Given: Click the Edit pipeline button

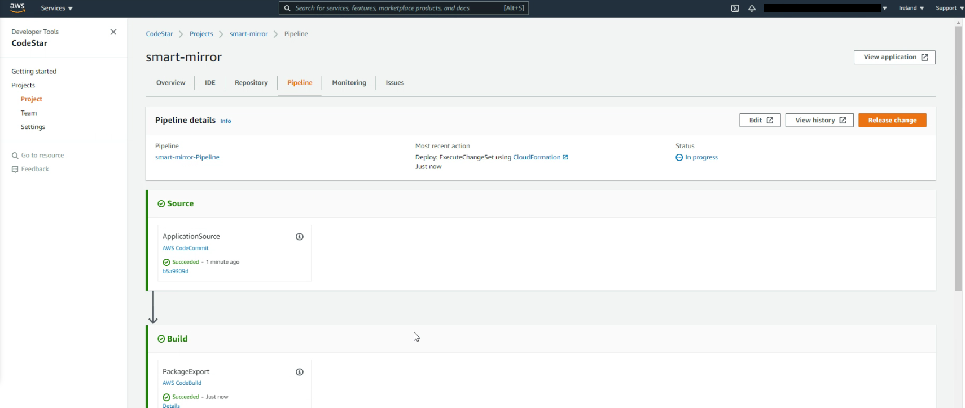Looking at the screenshot, I should (x=760, y=120).
